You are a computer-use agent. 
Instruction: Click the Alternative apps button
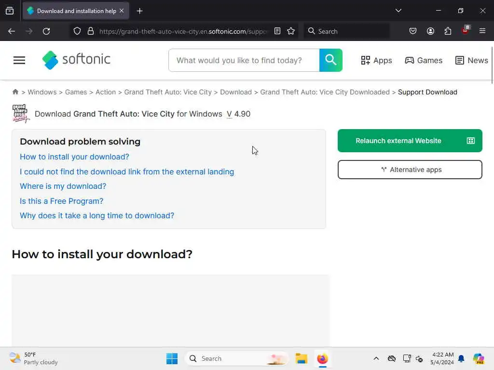[410, 170]
